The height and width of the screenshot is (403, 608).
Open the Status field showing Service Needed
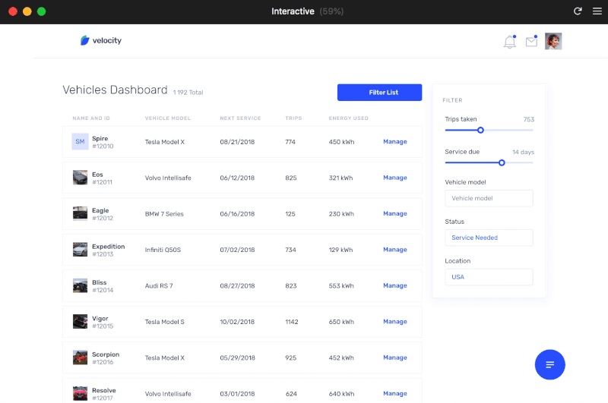pyautogui.click(x=489, y=238)
